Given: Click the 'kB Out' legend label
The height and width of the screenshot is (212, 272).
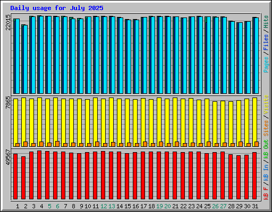Looking at the screenshot, I should 266,149.
